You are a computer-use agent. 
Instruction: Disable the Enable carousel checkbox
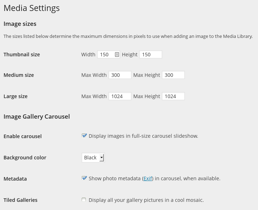(84, 136)
